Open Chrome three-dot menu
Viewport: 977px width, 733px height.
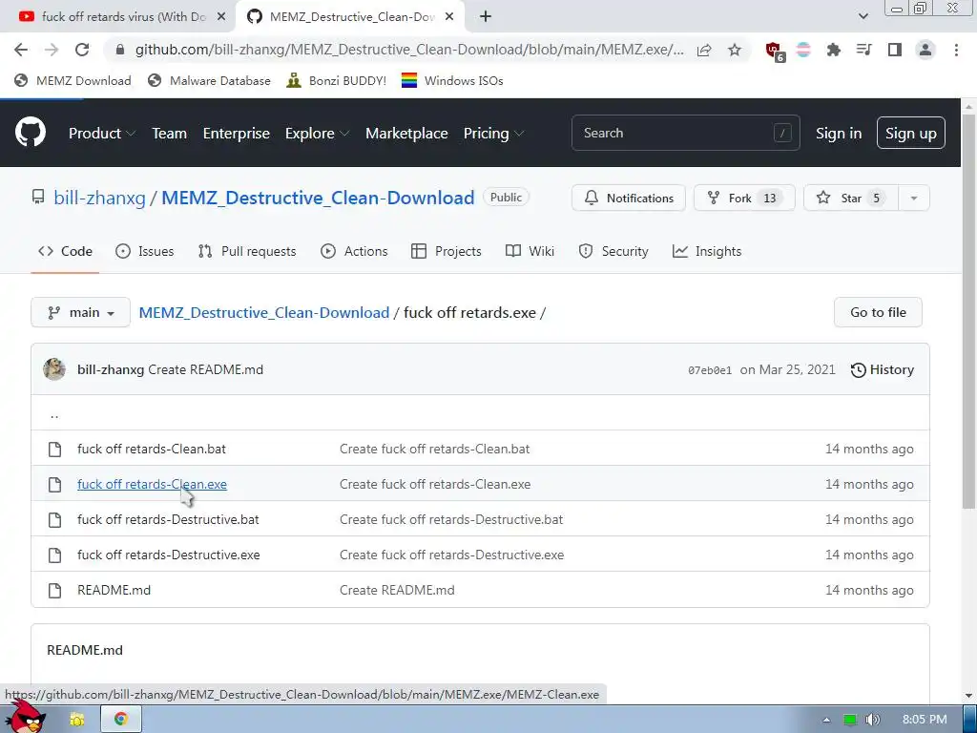[956, 50]
